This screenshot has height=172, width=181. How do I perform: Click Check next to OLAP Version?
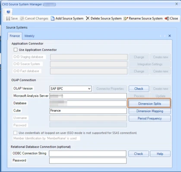point(139,89)
